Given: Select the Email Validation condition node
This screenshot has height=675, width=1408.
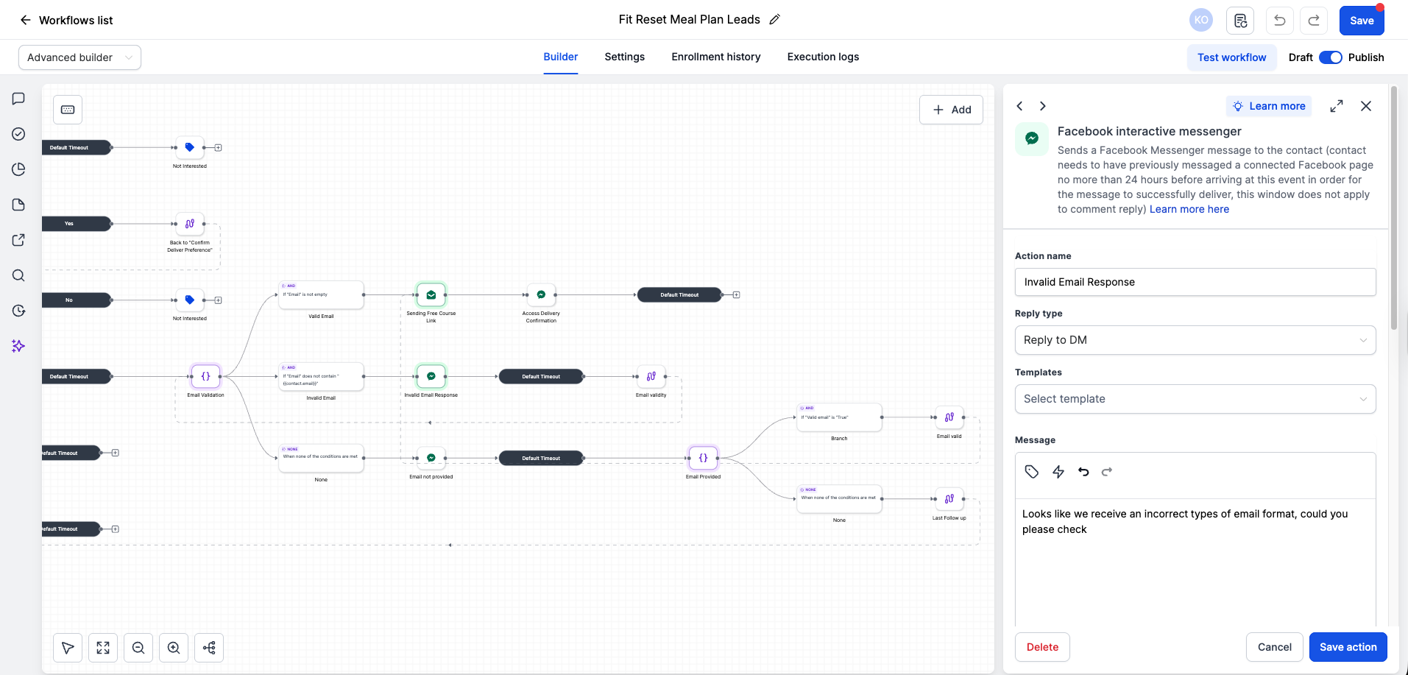Looking at the screenshot, I should pyautogui.click(x=206, y=376).
